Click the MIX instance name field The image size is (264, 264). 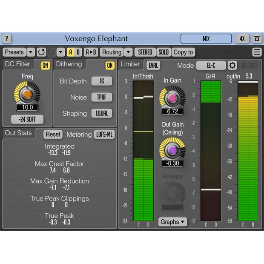(x=206, y=39)
